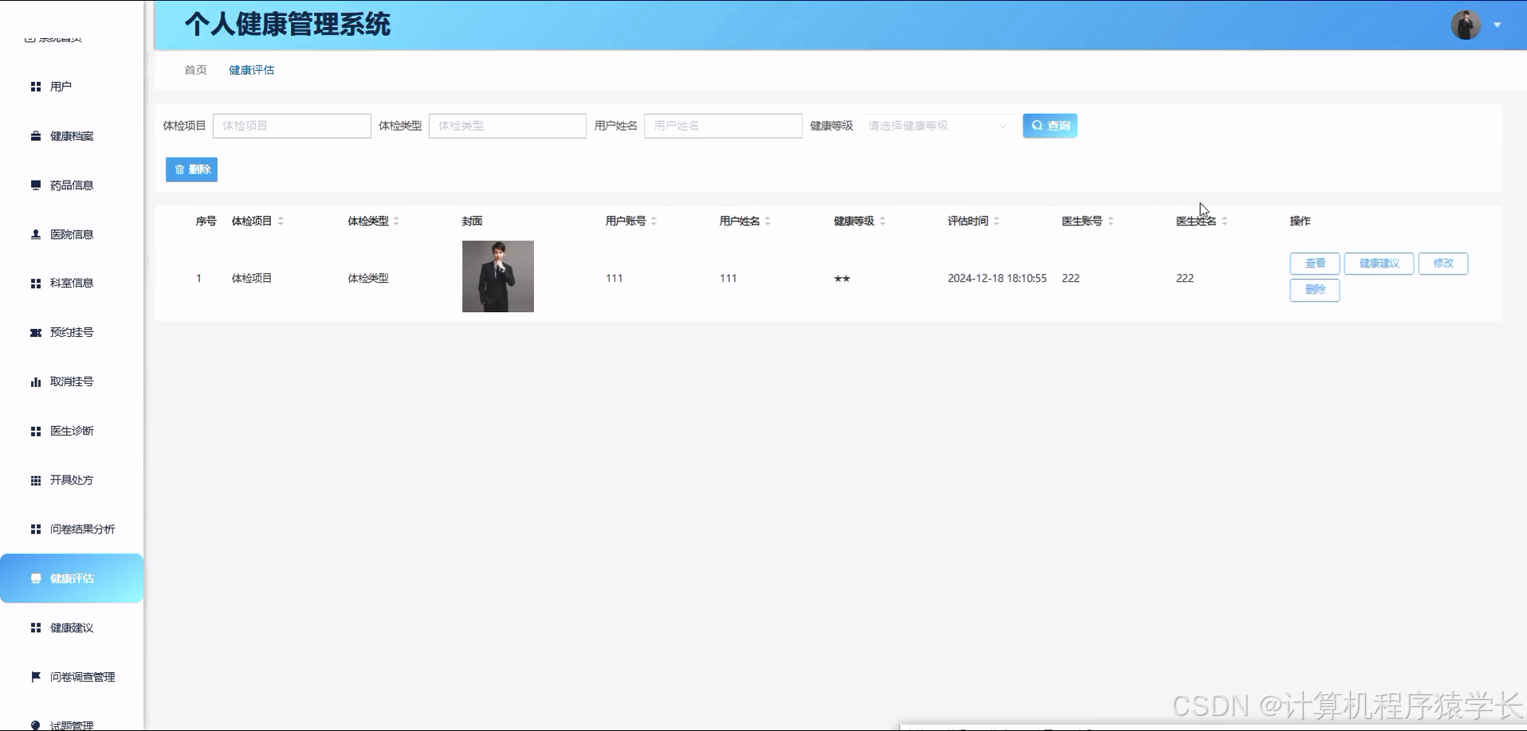Click the 医生诊断 sidebar icon
Screen dimensions: 1527x731
[35, 431]
